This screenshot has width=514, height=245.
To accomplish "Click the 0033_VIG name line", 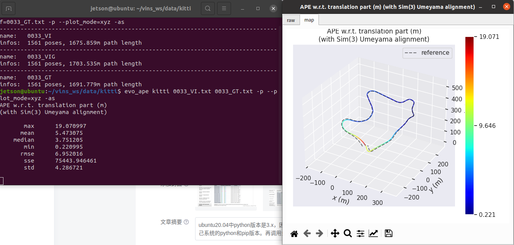I will point(27,57).
